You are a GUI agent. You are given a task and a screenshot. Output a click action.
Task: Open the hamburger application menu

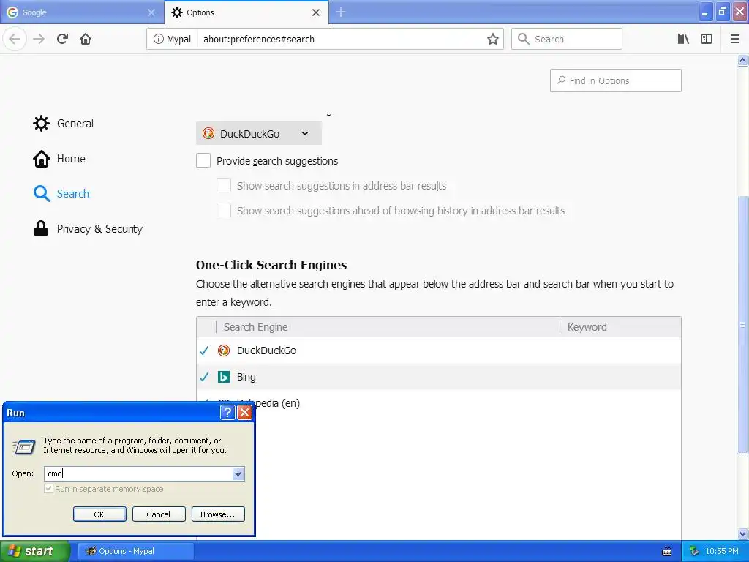point(734,40)
